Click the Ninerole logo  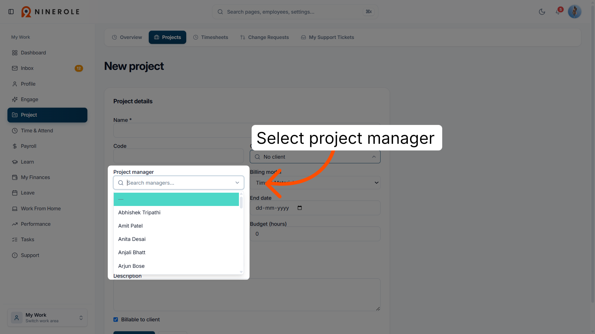tap(51, 12)
